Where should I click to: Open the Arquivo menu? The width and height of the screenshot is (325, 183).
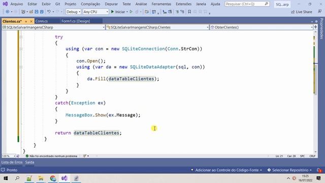point(17,4)
